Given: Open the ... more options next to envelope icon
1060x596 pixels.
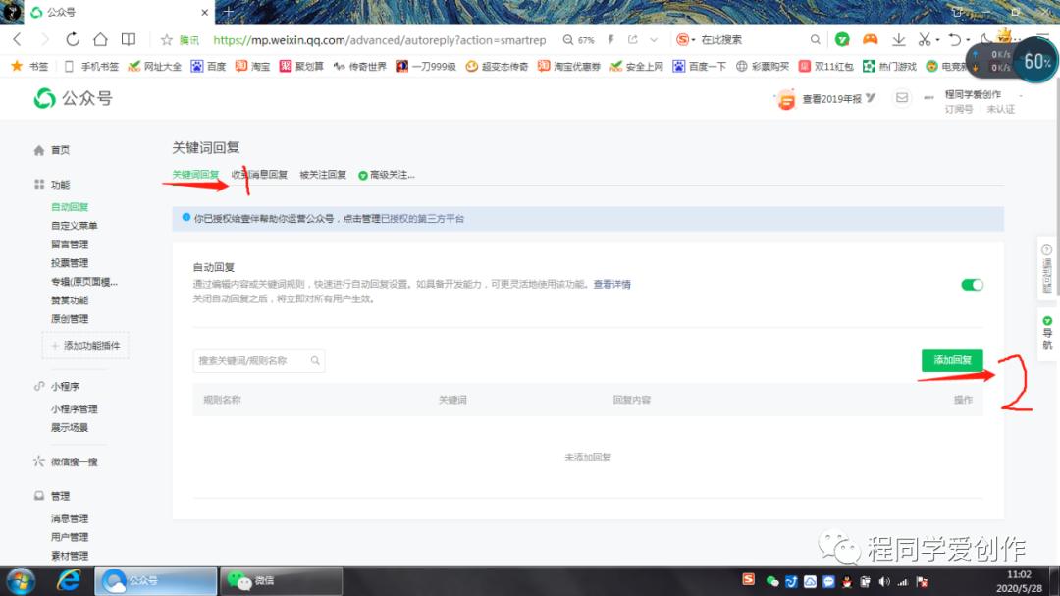Looking at the screenshot, I should click(930, 98).
